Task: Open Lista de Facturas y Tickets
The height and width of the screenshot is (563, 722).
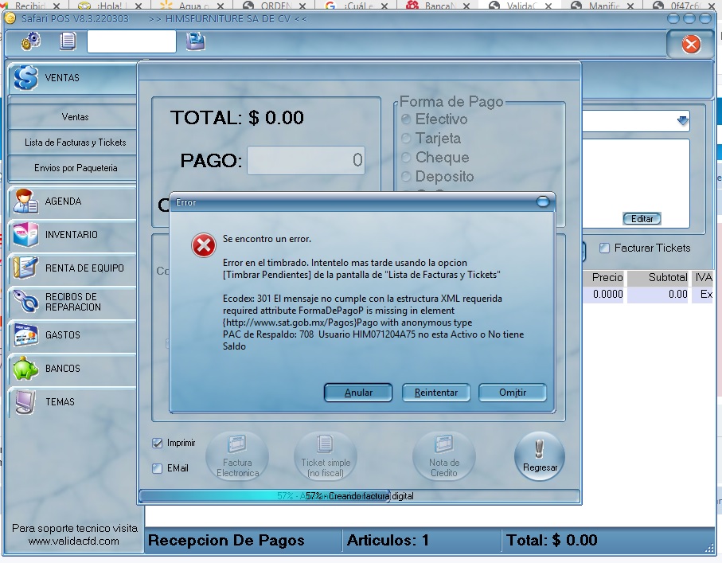Action: point(75,143)
